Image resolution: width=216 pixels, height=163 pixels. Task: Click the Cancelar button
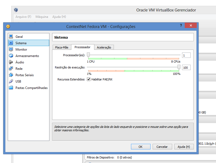162,147
